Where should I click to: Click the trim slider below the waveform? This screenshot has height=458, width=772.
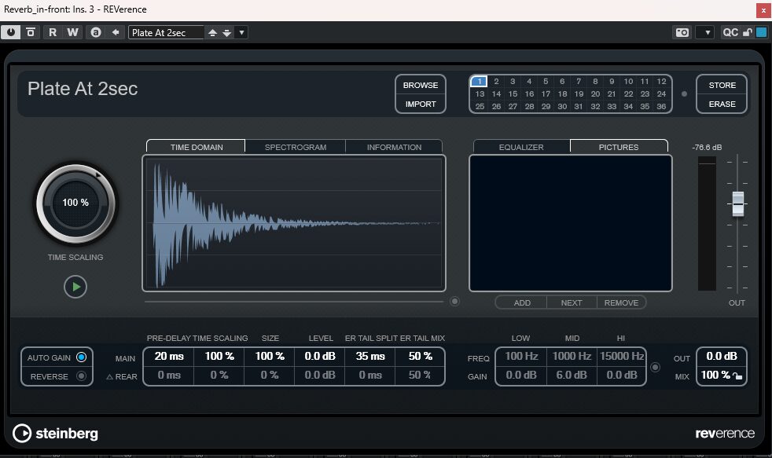[x=294, y=302]
